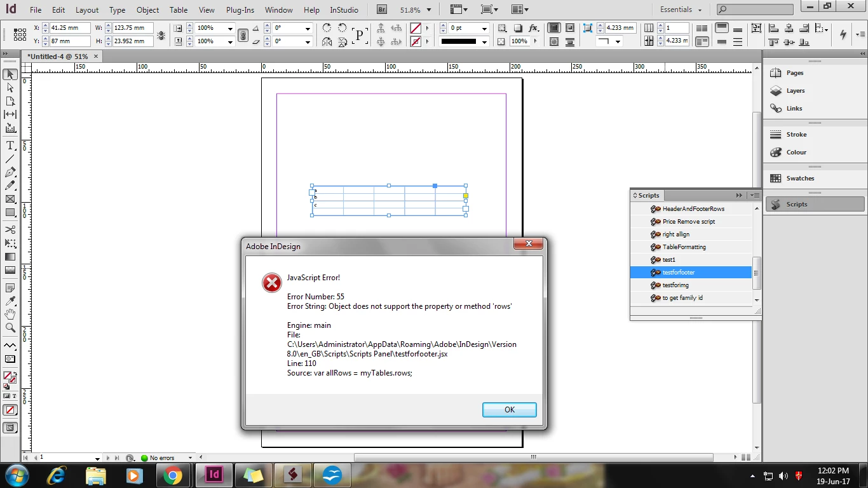Image resolution: width=868 pixels, height=488 pixels.
Task: Open the Table menu
Action: point(179,10)
